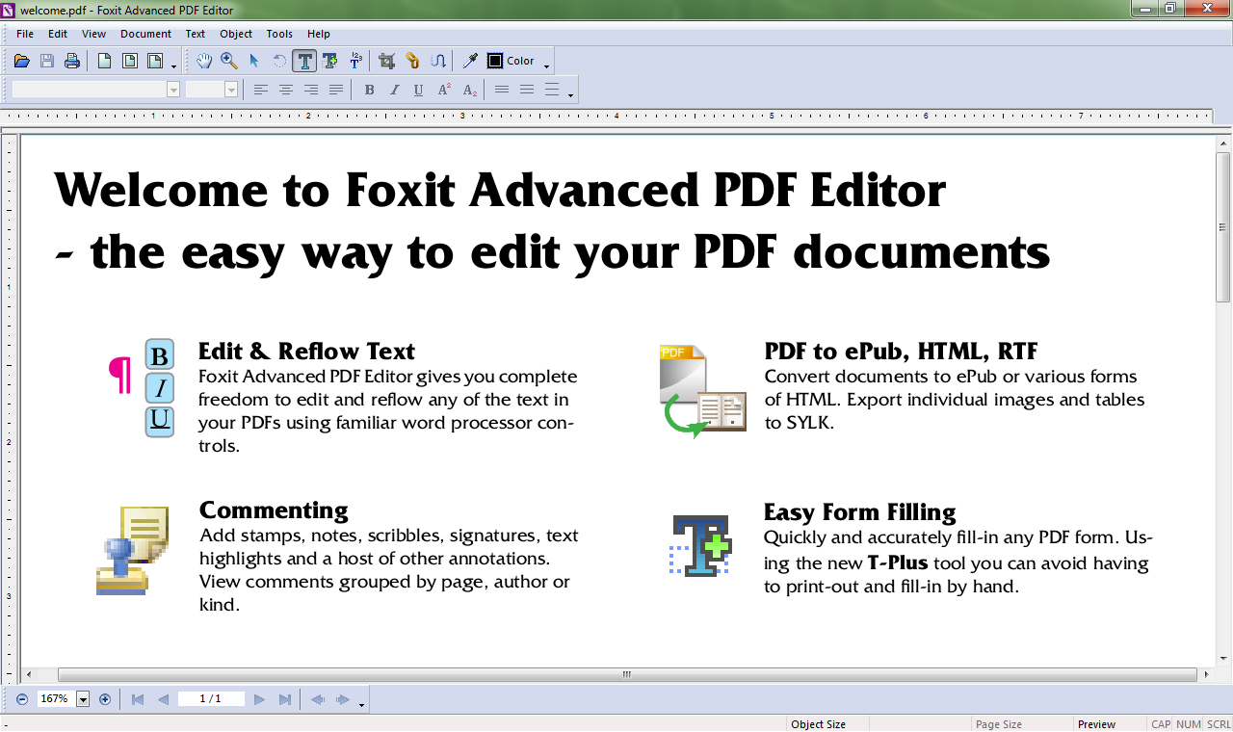
Task: Select the Link chain tool
Action: pyautogui.click(x=412, y=61)
